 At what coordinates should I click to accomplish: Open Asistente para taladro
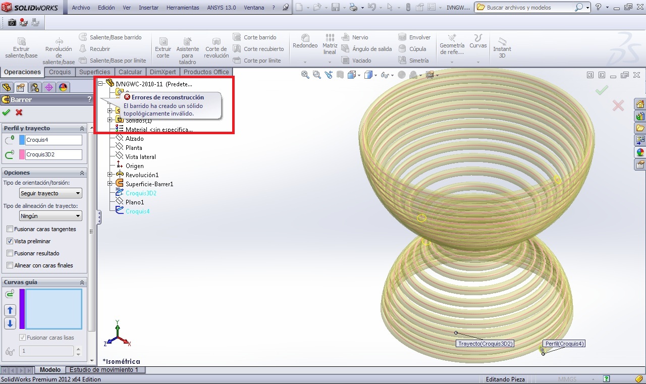pos(187,51)
